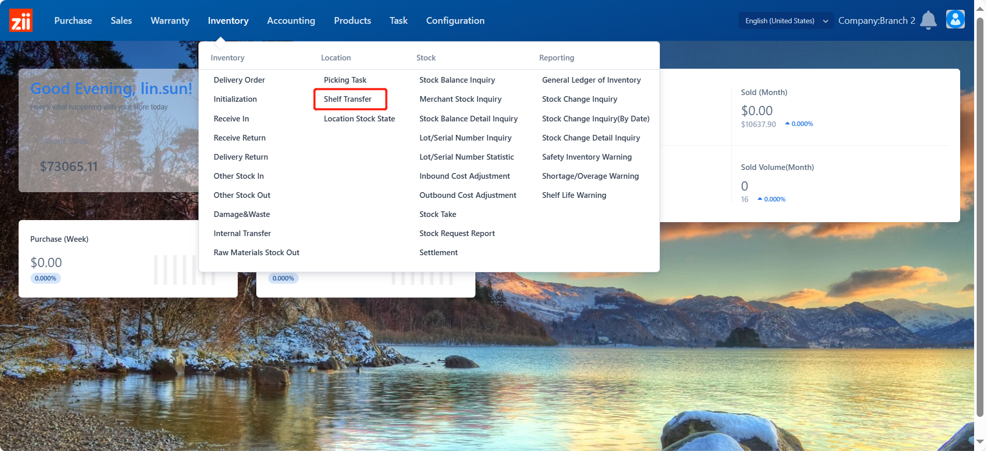Choose Outbound Cost Adjustment
The width and height of the screenshot is (986, 451).
coord(468,195)
